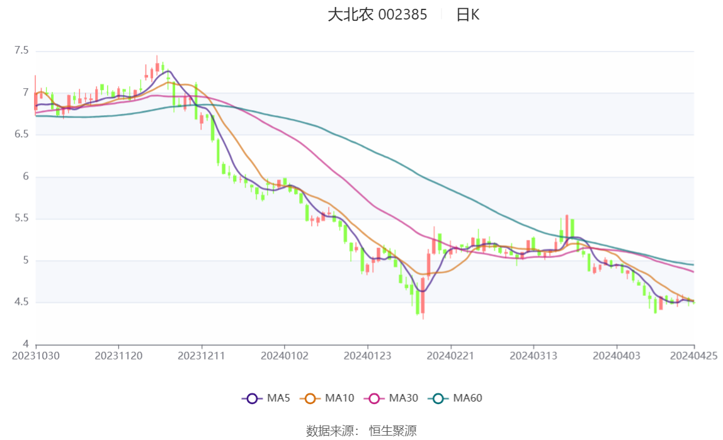Select the 20240425 date axis label
This screenshot has width=723, height=440.
coord(694,356)
